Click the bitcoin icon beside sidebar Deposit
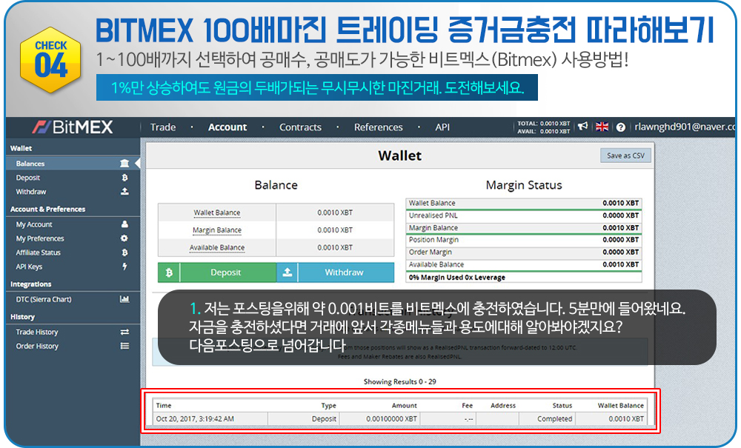The height and width of the screenshot is (448, 741). tap(124, 178)
